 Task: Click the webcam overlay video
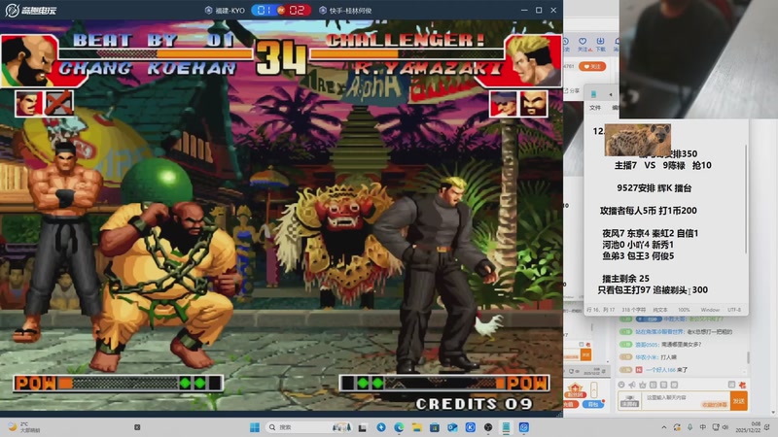(x=698, y=59)
